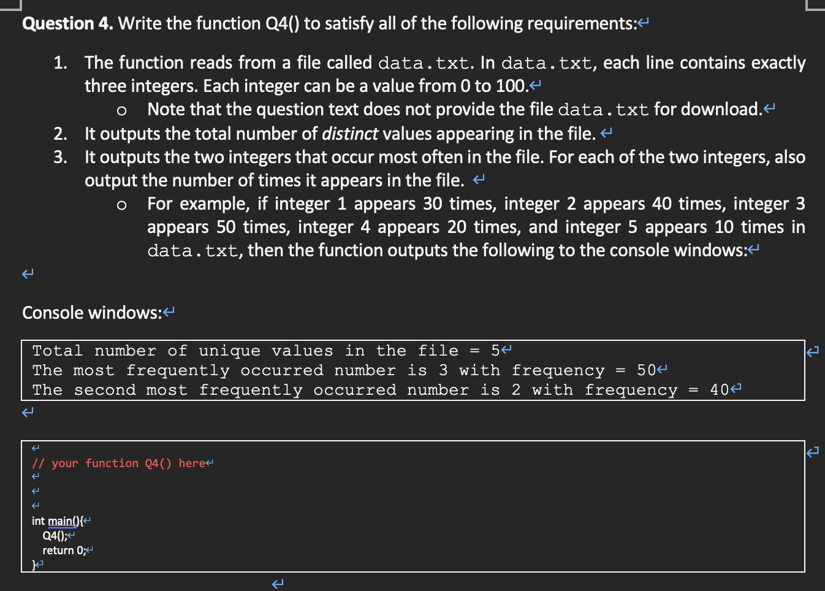
Task: Click "The function reads from a file called" text
Action: click(x=228, y=63)
